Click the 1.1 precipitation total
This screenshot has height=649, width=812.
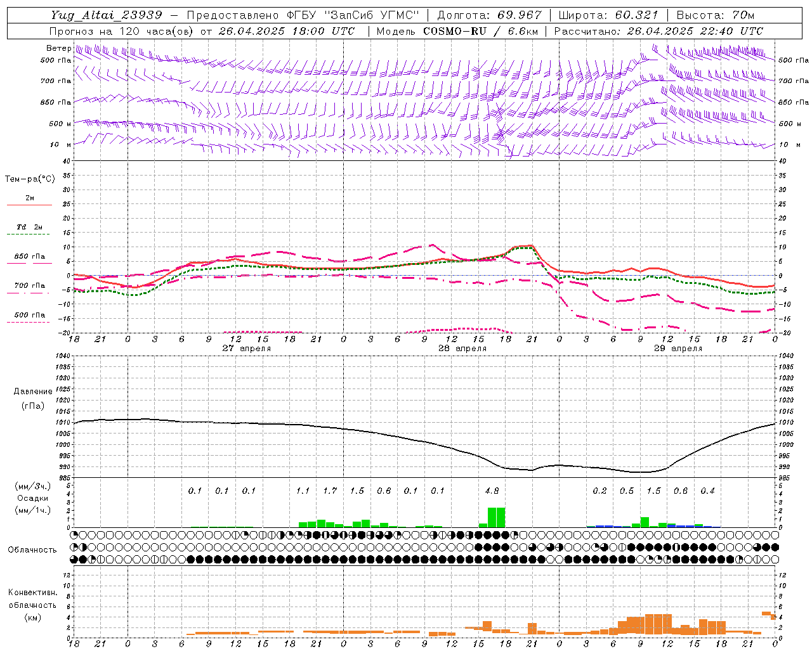303,491
